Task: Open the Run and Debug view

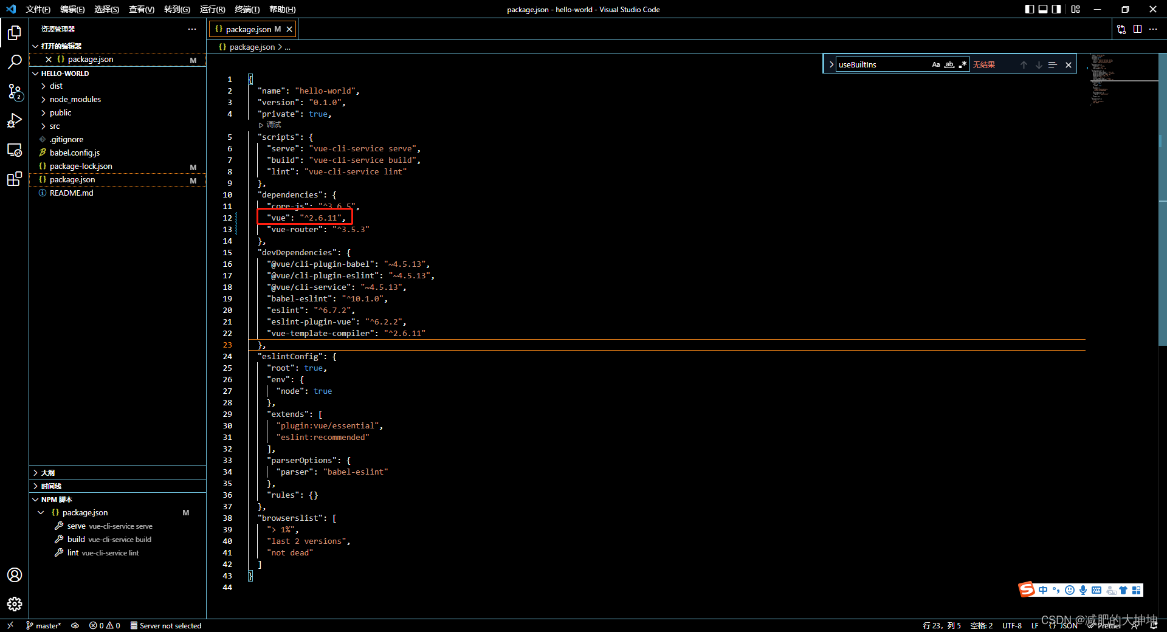Action: pyautogui.click(x=15, y=120)
